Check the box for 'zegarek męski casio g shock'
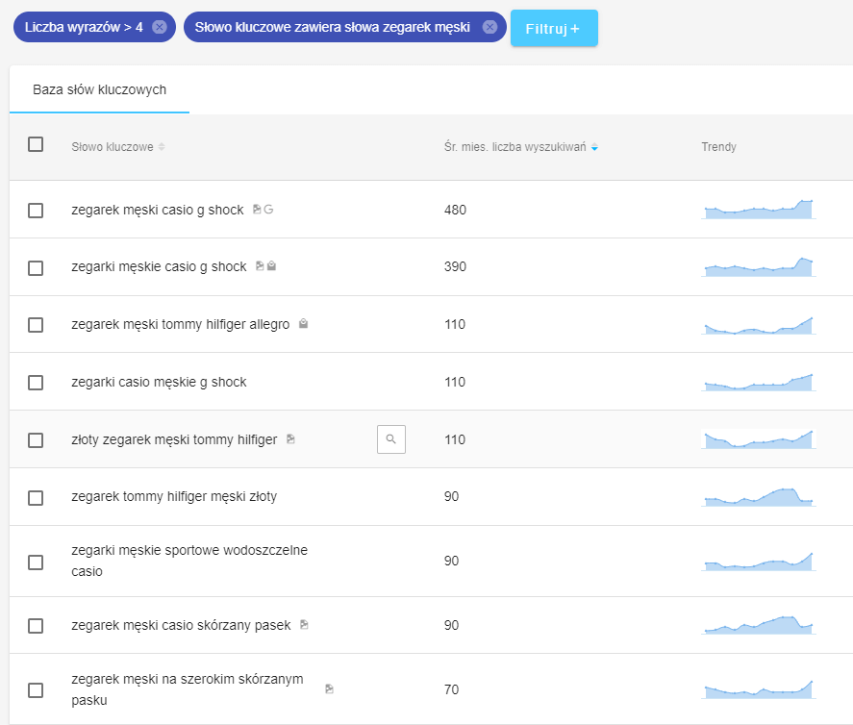Image resolution: width=853 pixels, height=725 pixels. tap(36, 210)
